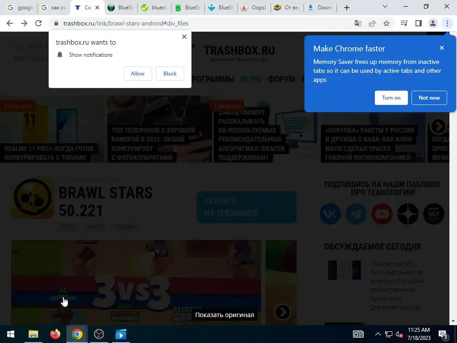Click Показать оригинал label
Viewport: 457px width, 343px height.
(225, 315)
